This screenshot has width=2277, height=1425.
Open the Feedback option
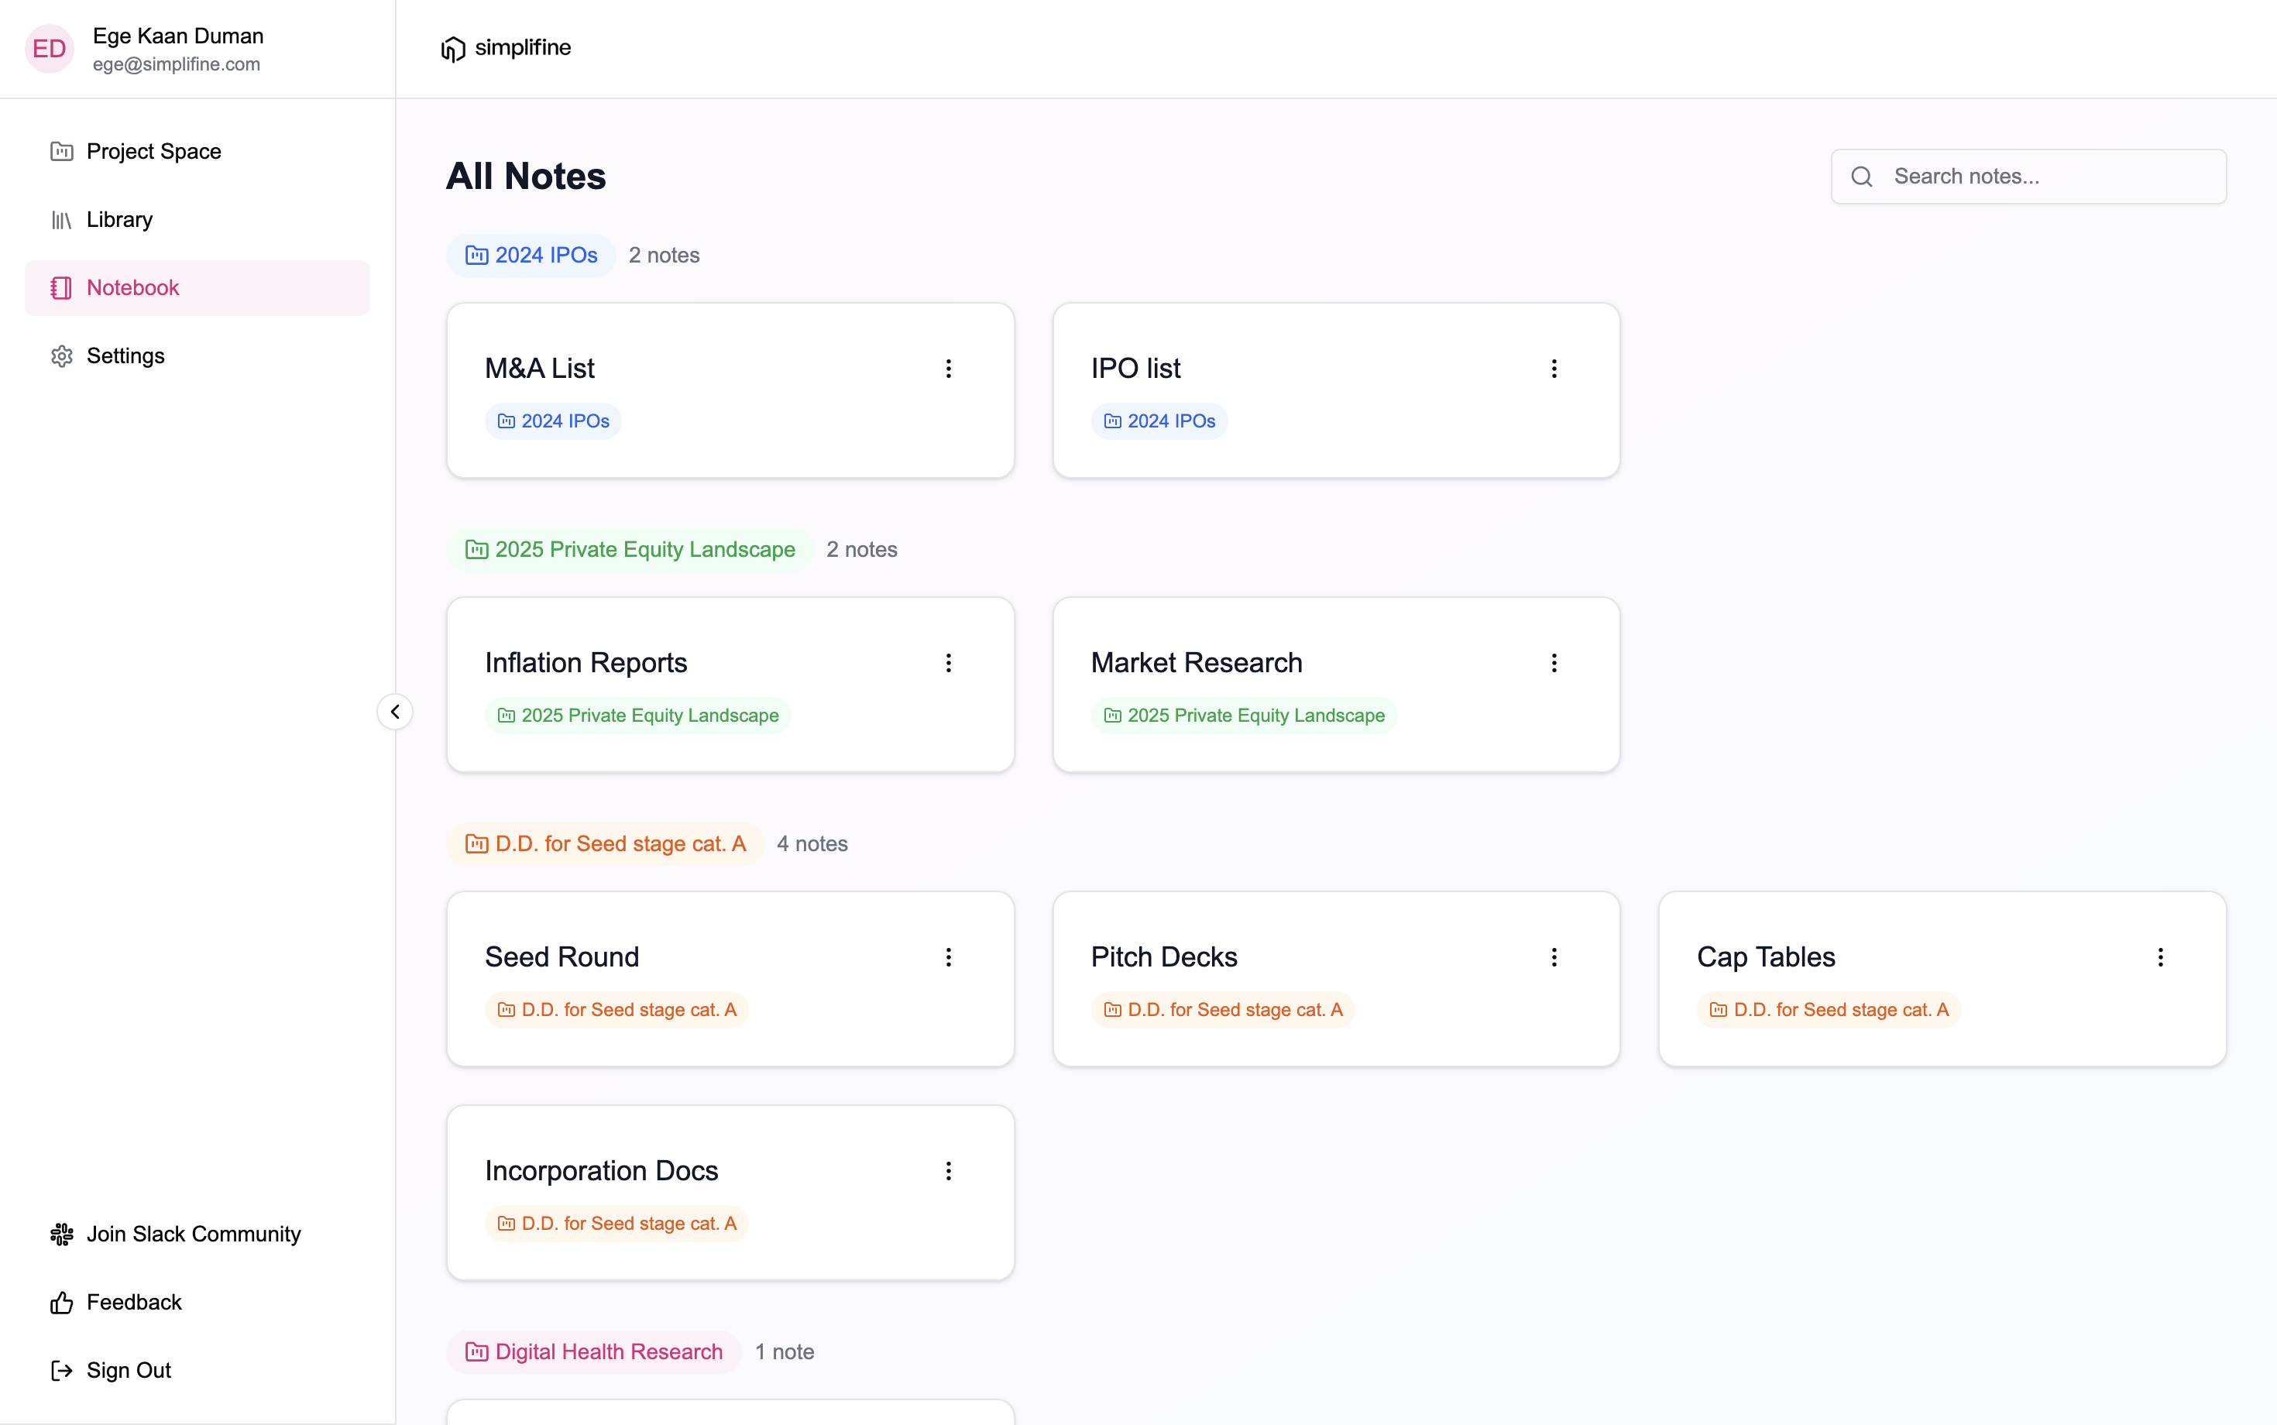[134, 1303]
